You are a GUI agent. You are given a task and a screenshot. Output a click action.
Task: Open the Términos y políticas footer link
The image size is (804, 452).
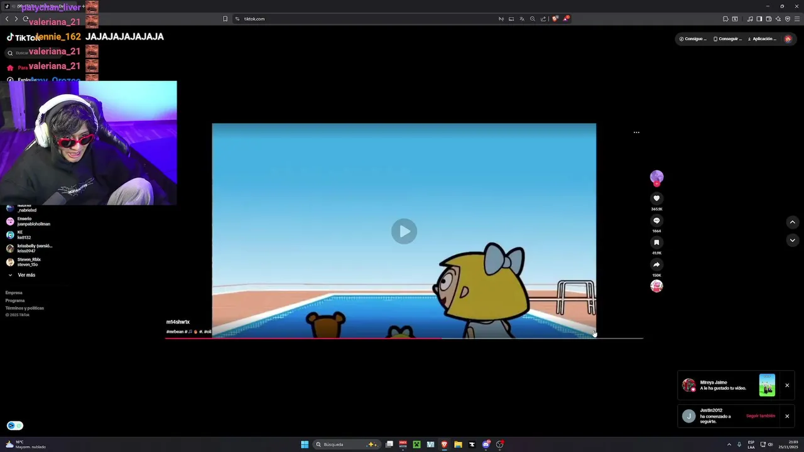pos(24,308)
